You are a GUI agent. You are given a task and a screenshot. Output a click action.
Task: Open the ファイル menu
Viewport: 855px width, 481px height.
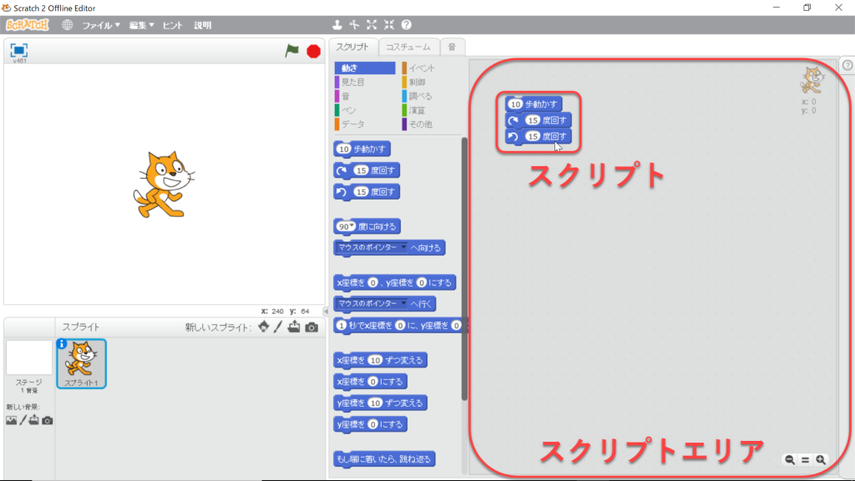click(101, 25)
